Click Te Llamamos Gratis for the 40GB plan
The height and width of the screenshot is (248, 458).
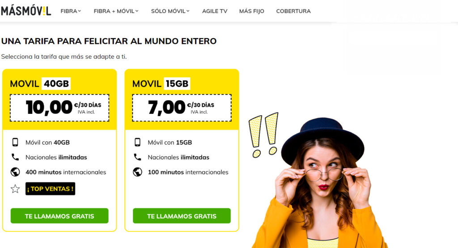point(59,216)
